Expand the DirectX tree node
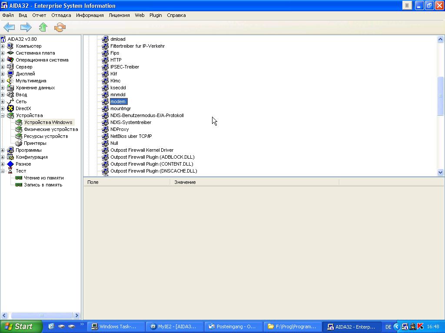 3,108
